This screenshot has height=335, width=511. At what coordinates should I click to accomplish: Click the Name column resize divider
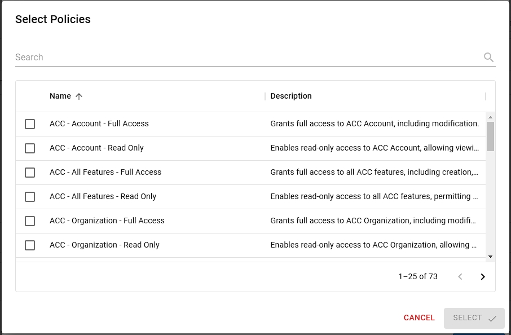[x=265, y=96]
